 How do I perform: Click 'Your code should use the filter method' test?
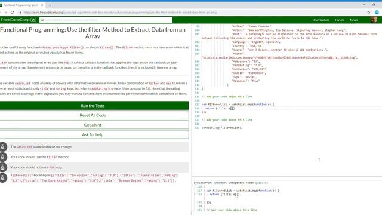[x=40, y=157]
